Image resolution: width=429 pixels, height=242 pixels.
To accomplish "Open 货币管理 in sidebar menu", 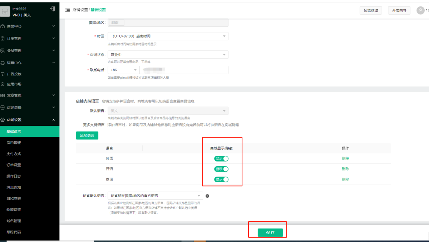I will pyautogui.click(x=14, y=143).
